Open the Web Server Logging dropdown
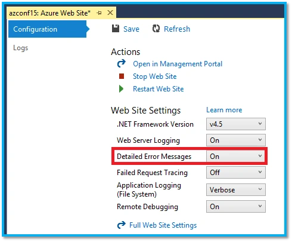 (236, 140)
